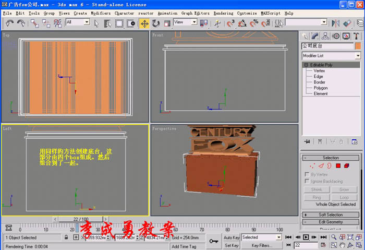Click the time slider 22 / 100
Image resolution: width=365 pixels, height=250 pixels.
[x=80, y=219]
